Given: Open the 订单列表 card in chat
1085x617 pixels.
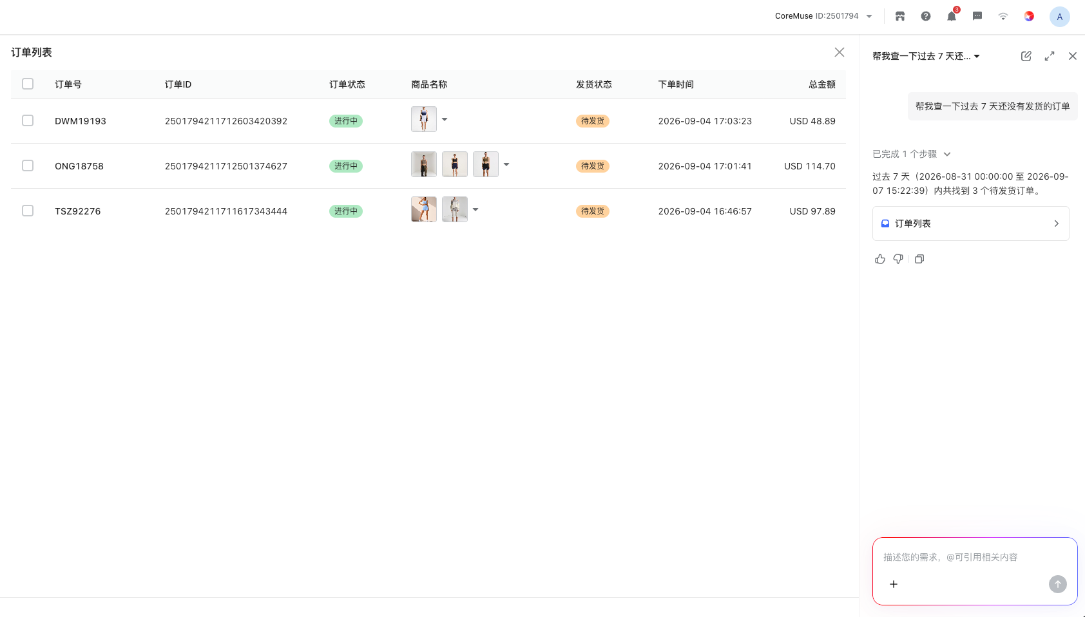Looking at the screenshot, I should pos(971,223).
